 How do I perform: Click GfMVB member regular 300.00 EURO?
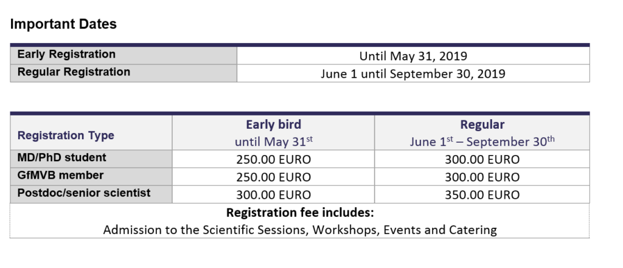(482, 177)
